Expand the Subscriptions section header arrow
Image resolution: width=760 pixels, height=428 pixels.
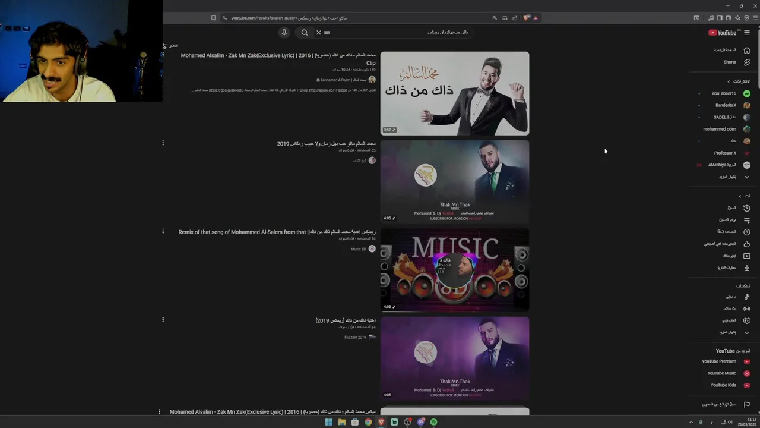click(729, 81)
